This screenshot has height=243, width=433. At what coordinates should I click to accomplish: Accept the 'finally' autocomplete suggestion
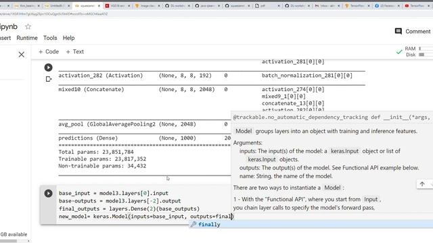point(311,224)
